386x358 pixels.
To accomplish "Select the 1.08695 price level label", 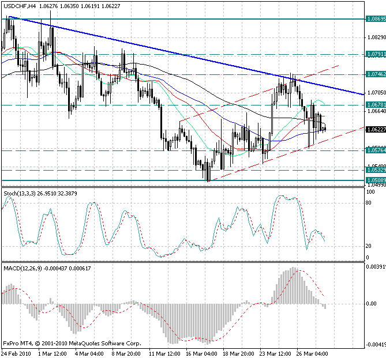I will pyautogui.click(x=376, y=19).
